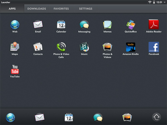This screenshot has height=125, width=167.
Task: Launch the YouTube app
Action: tap(15, 69)
